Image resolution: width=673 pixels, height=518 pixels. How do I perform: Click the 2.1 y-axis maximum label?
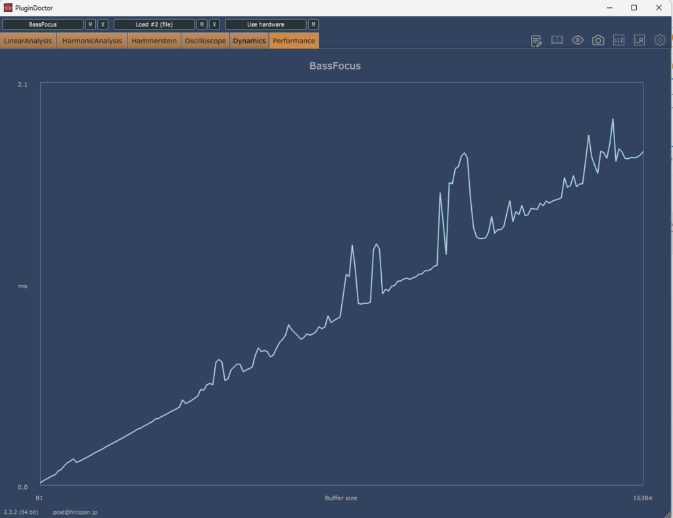22,85
